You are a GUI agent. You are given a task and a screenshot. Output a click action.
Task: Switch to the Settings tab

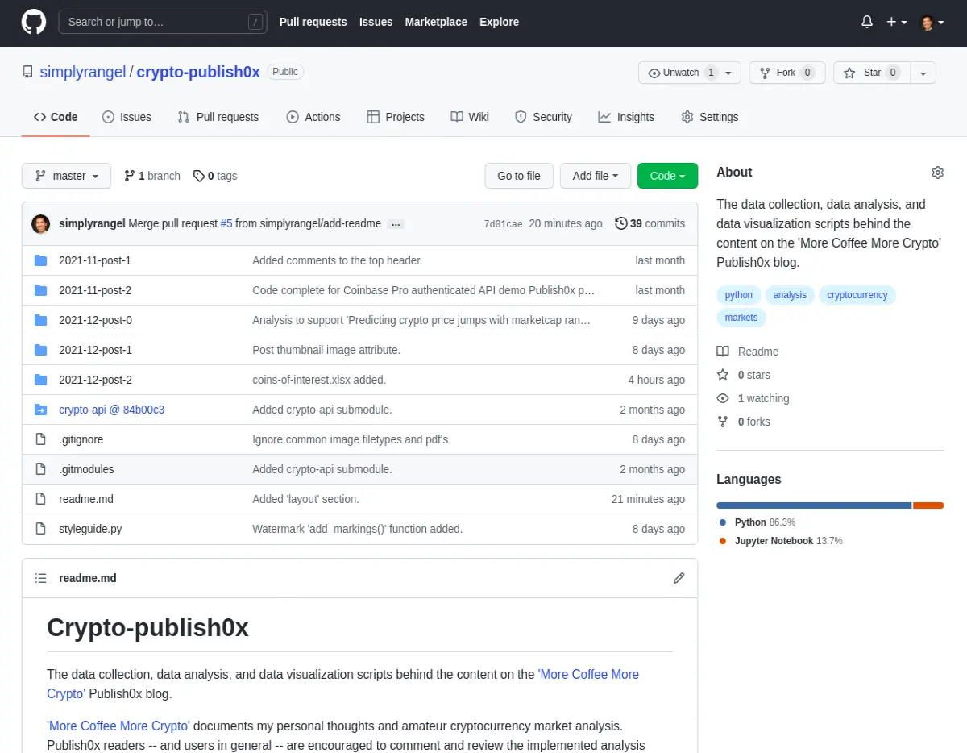point(710,117)
